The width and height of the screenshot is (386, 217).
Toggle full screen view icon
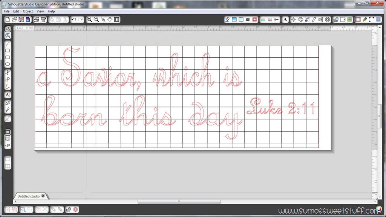pos(372,20)
